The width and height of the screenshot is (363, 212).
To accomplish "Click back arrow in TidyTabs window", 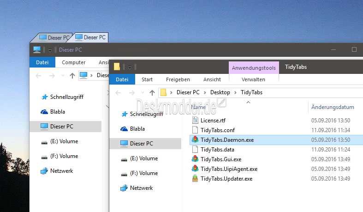I will click(x=118, y=93).
